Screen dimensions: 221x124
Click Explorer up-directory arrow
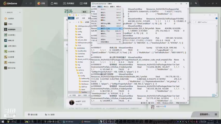[x=78, y=22]
